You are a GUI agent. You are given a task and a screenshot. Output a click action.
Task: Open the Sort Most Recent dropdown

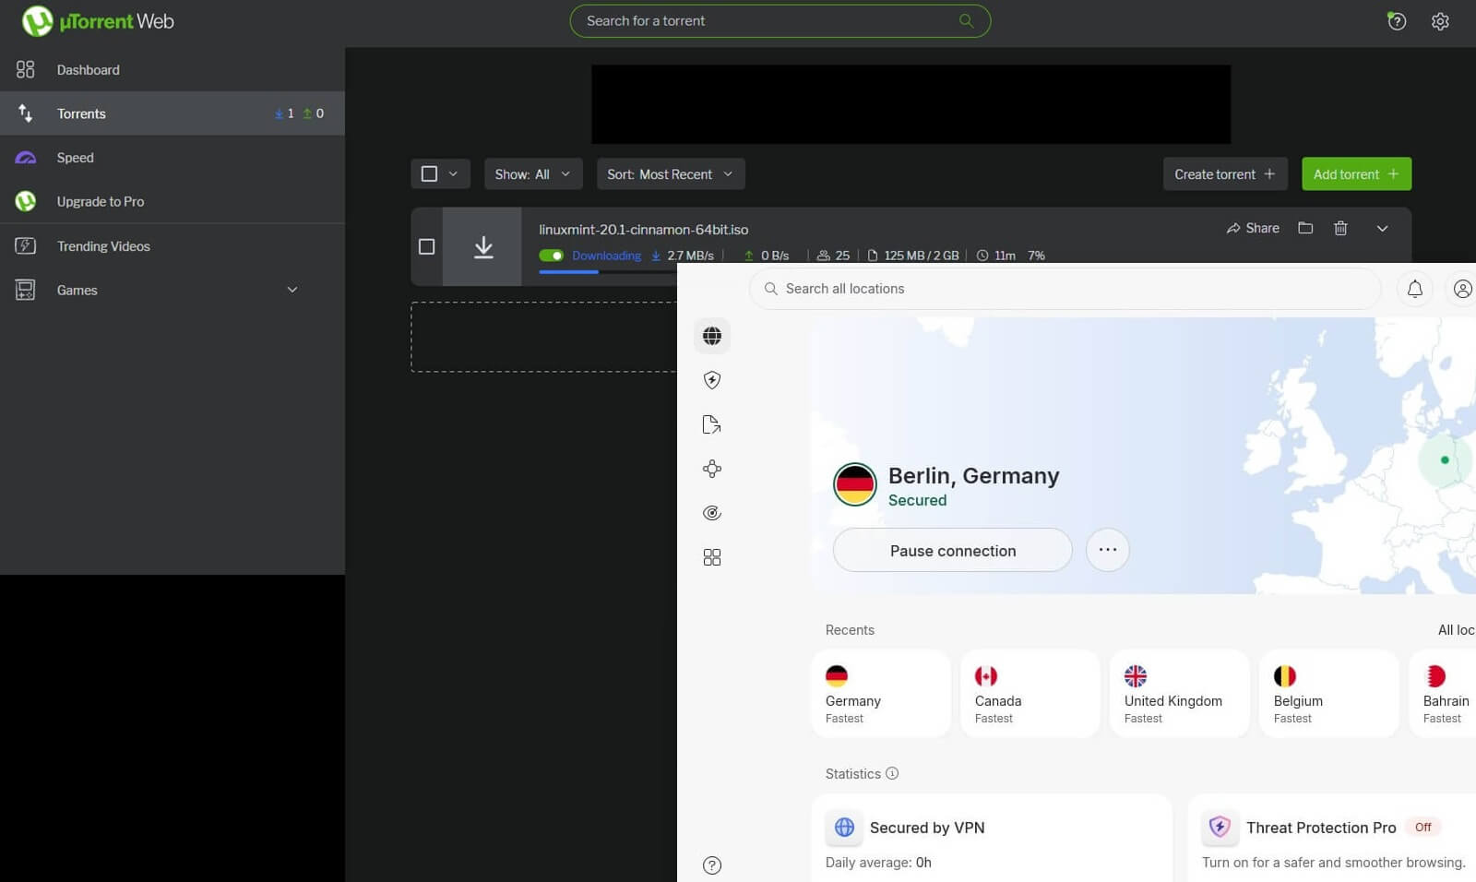point(671,173)
